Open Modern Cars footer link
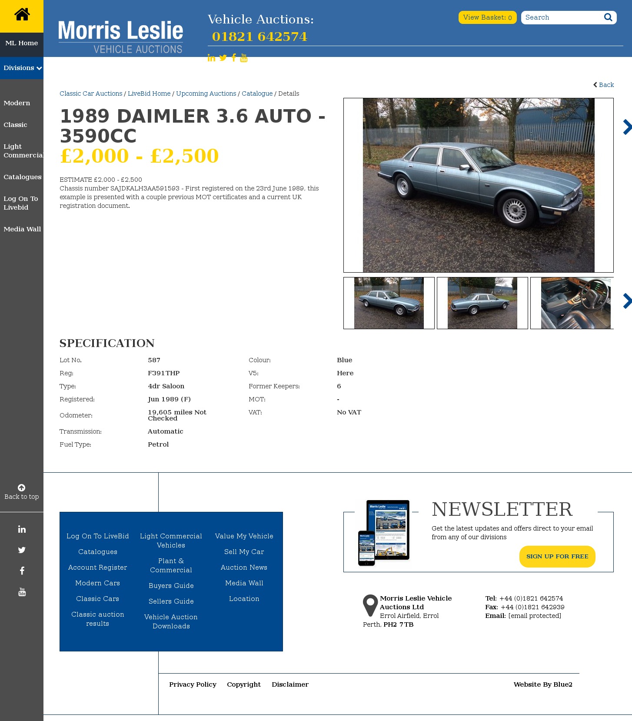Screen dimensions: 632x721 click(x=98, y=583)
